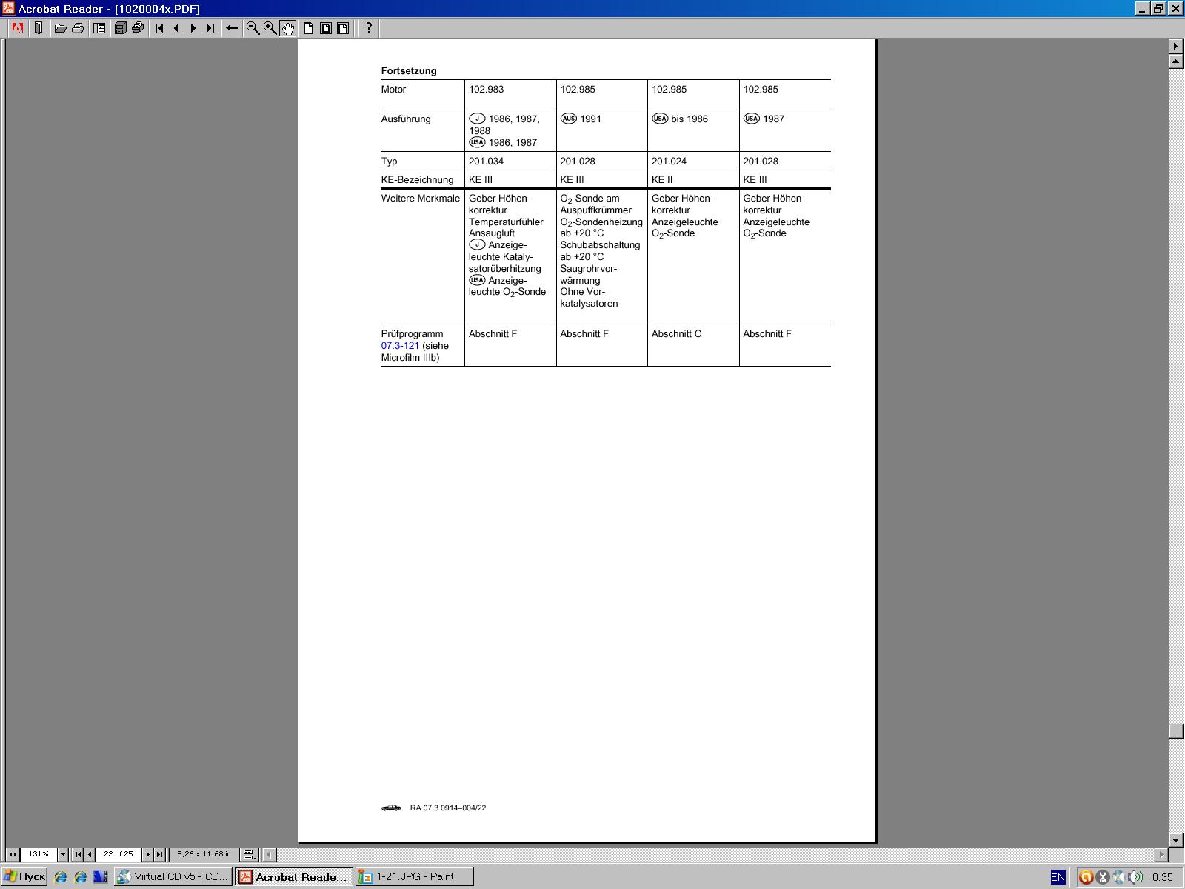Print document with the printer icon
The image size is (1185, 889).
pos(78,28)
